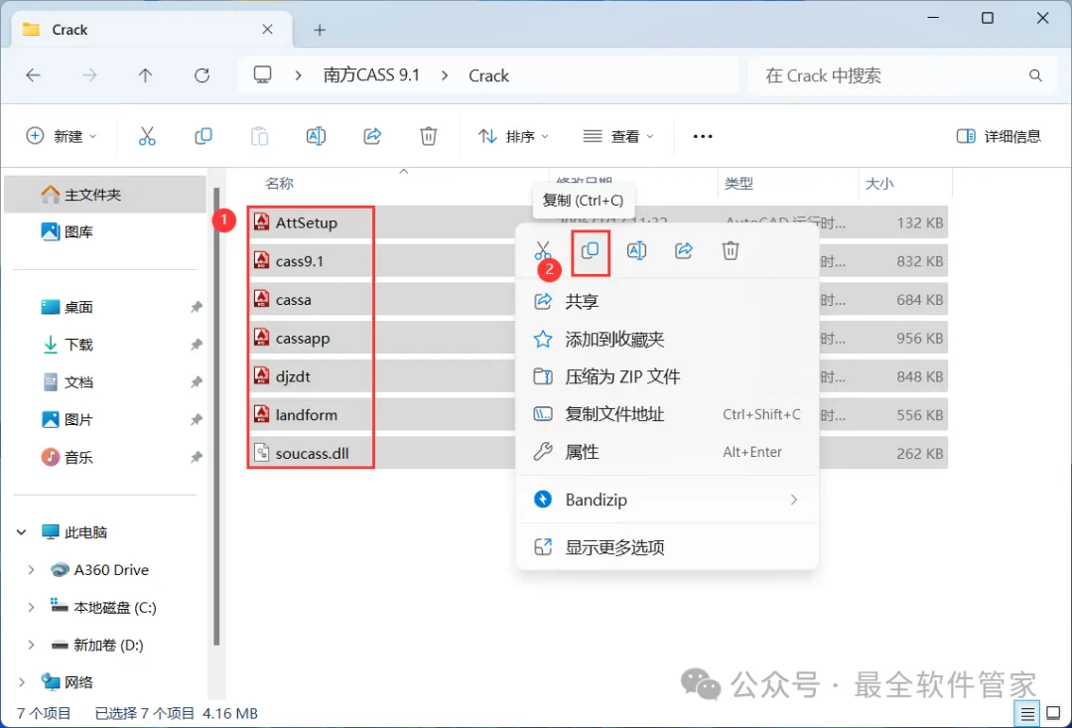This screenshot has height=728, width=1072.
Task: Click the toolbar Delete trash icon
Action: [x=428, y=136]
